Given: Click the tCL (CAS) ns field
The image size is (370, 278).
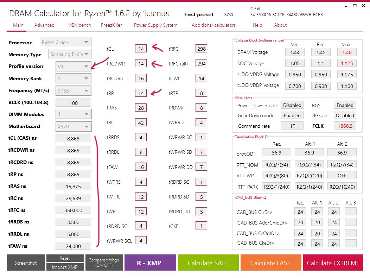Looking at the screenshot, I should pyautogui.click(x=74, y=138).
